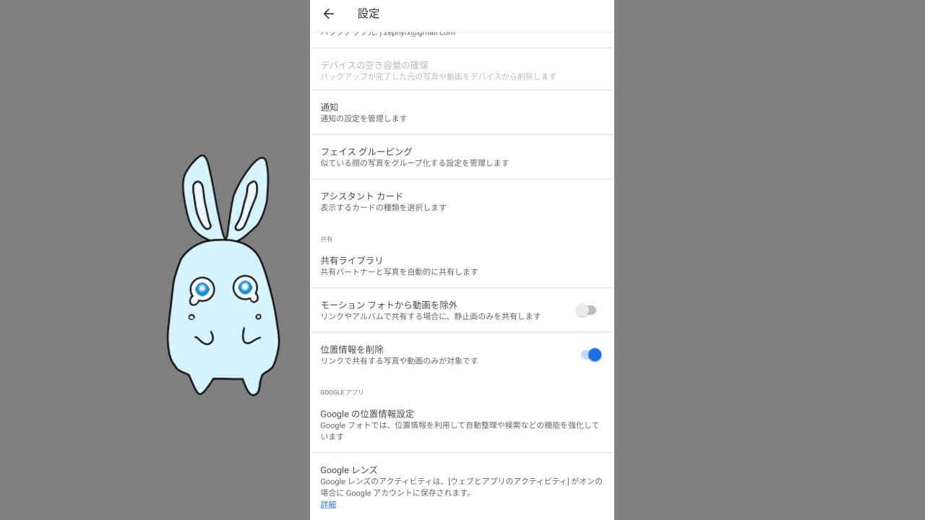Click 通知の設定を管理します description text
This screenshot has height=520, width=925.
tap(363, 118)
